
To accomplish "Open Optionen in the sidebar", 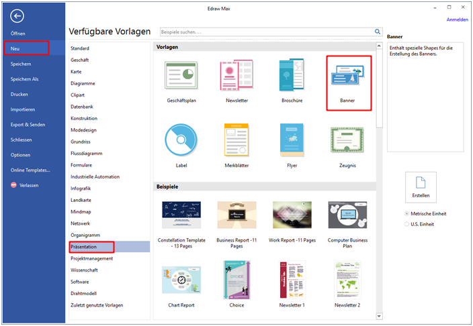I will (20, 155).
